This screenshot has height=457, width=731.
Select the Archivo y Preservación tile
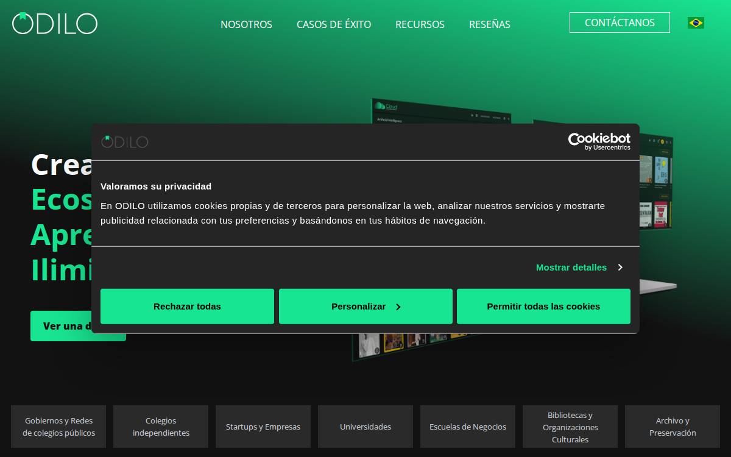tap(673, 427)
